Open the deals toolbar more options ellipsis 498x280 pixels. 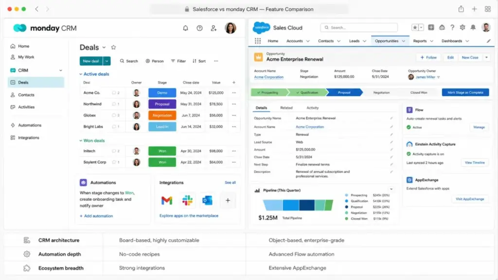216,61
